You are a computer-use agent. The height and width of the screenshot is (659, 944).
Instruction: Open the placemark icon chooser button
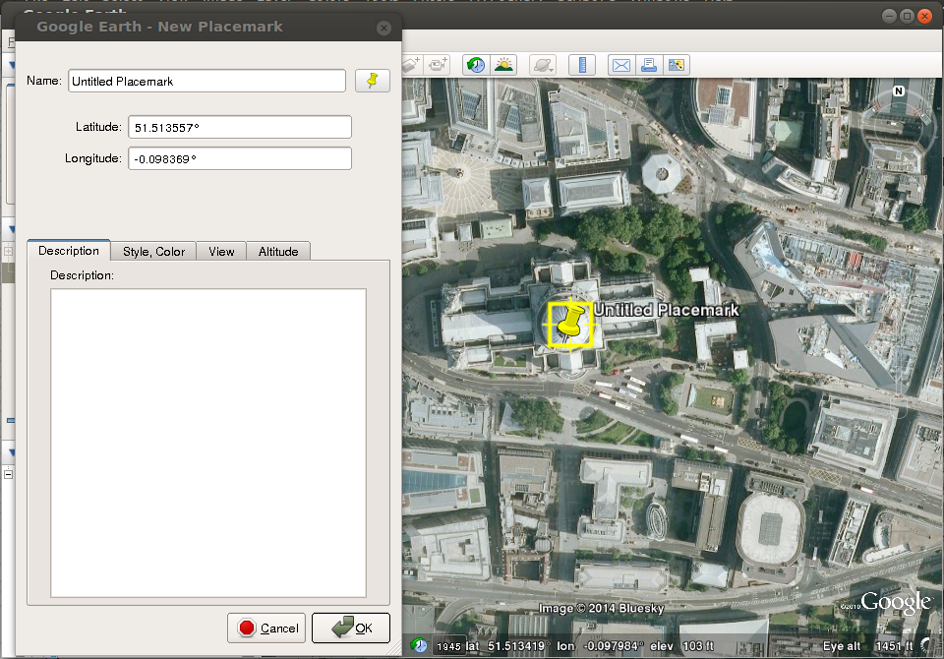(373, 81)
